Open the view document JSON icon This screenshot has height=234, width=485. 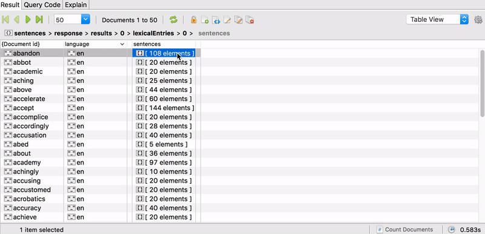pyautogui.click(x=216, y=20)
